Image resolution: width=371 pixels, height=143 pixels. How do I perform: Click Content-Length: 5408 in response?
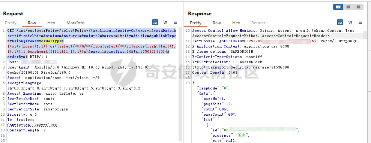215,73
